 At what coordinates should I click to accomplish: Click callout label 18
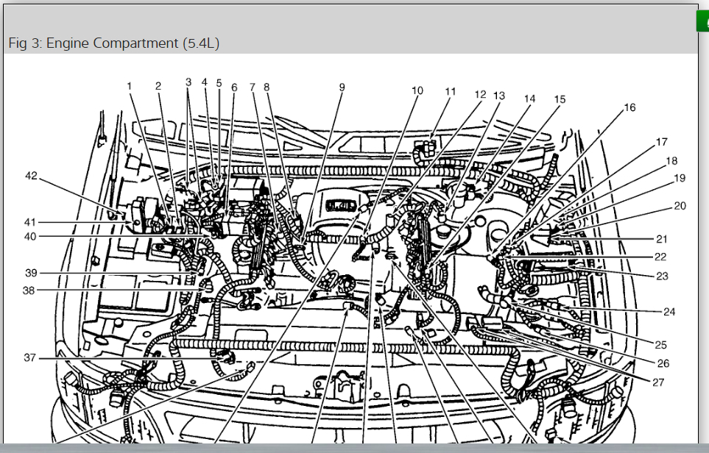click(671, 161)
